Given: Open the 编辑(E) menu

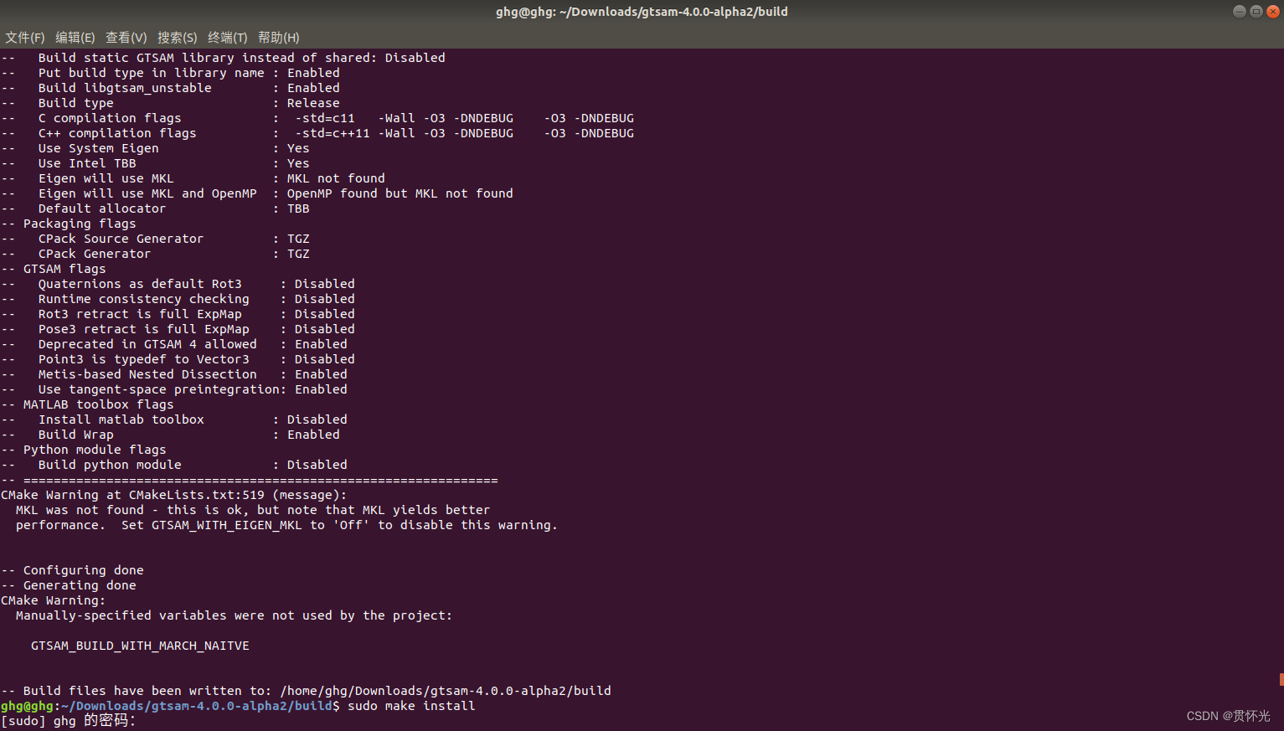Looking at the screenshot, I should click(75, 38).
